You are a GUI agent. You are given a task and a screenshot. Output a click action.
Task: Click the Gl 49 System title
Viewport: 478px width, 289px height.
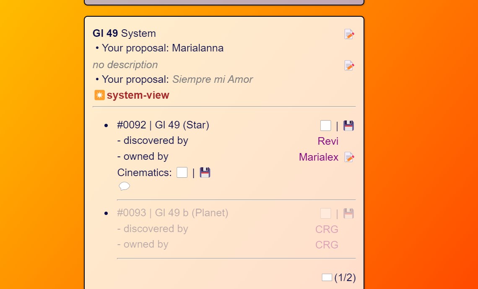124,33
